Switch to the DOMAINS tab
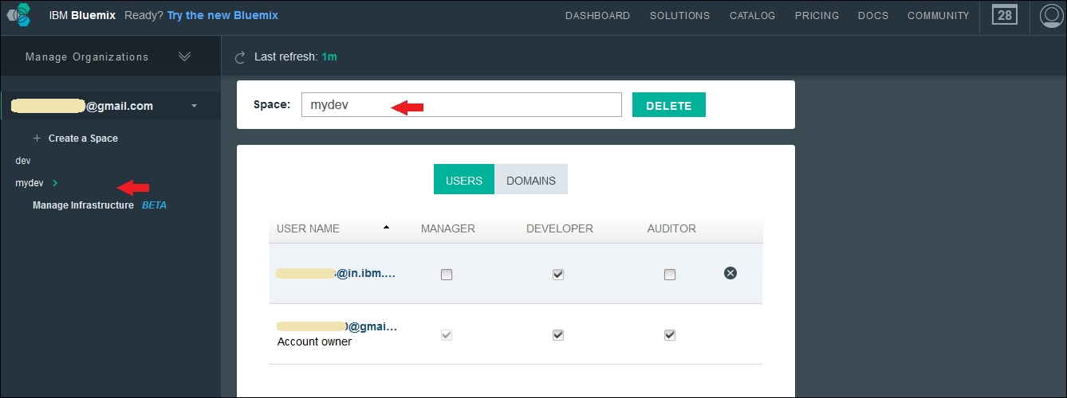The width and height of the screenshot is (1067, 398). tap(531, 180)
